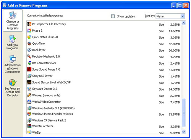The width and height of the screenshot is (191, 139).
Task: Select Sound Blaster Live! Web 2K/XP entry
Action: pyautogui.click(x=104, y=82)
